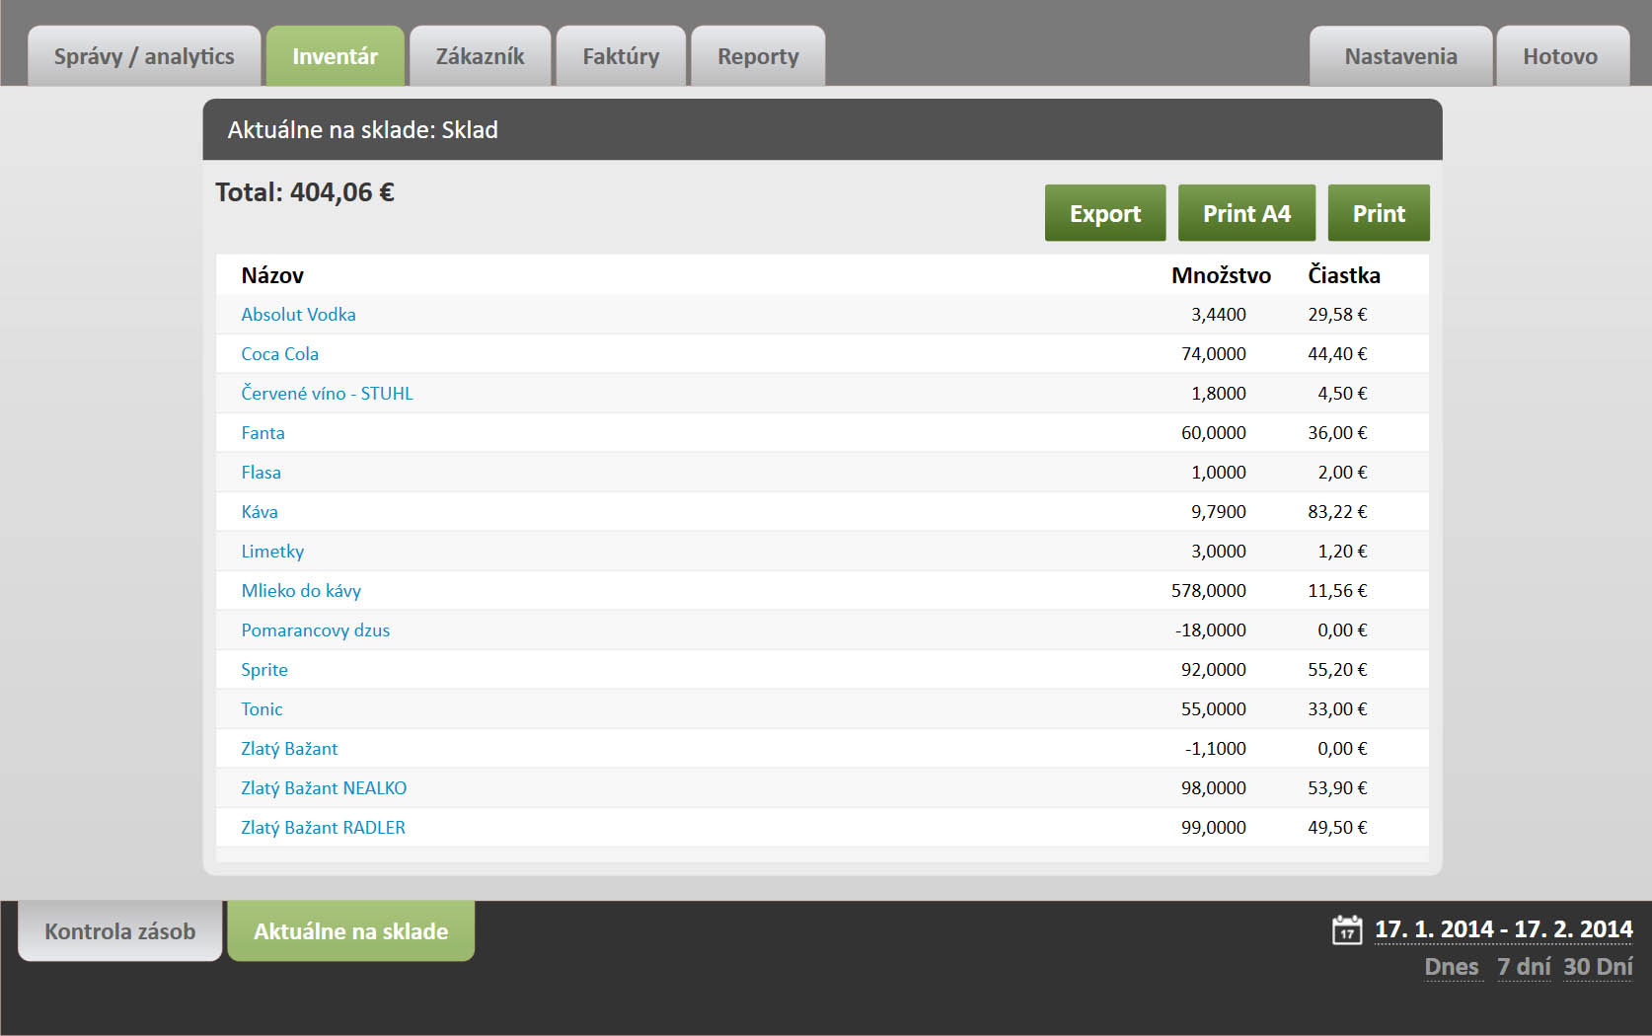Open the Flasa item
The height and width of the screenshot is (1036, 1652).
tap(261, 473)
